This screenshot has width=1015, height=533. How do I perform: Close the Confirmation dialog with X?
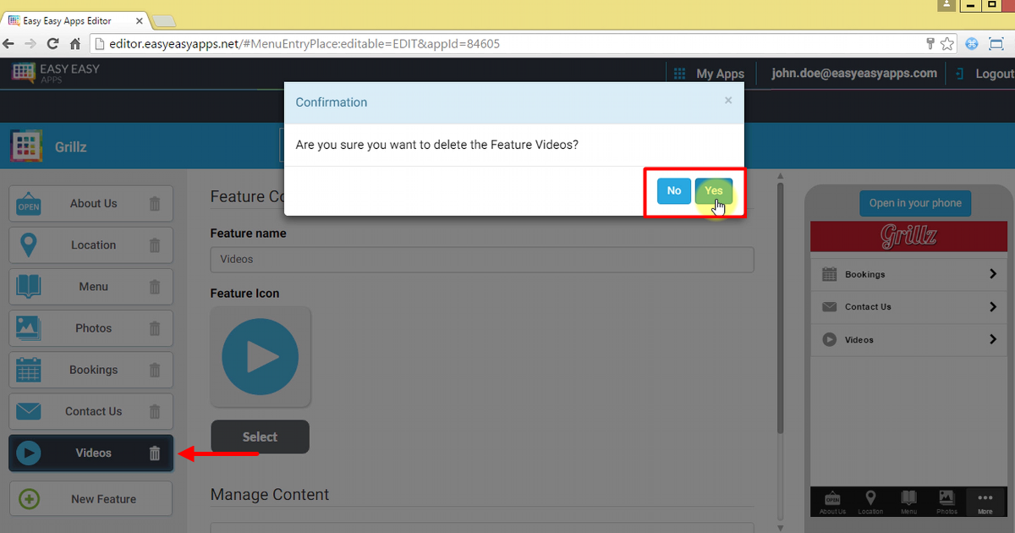pyautogui.click(x=728, y=101)
